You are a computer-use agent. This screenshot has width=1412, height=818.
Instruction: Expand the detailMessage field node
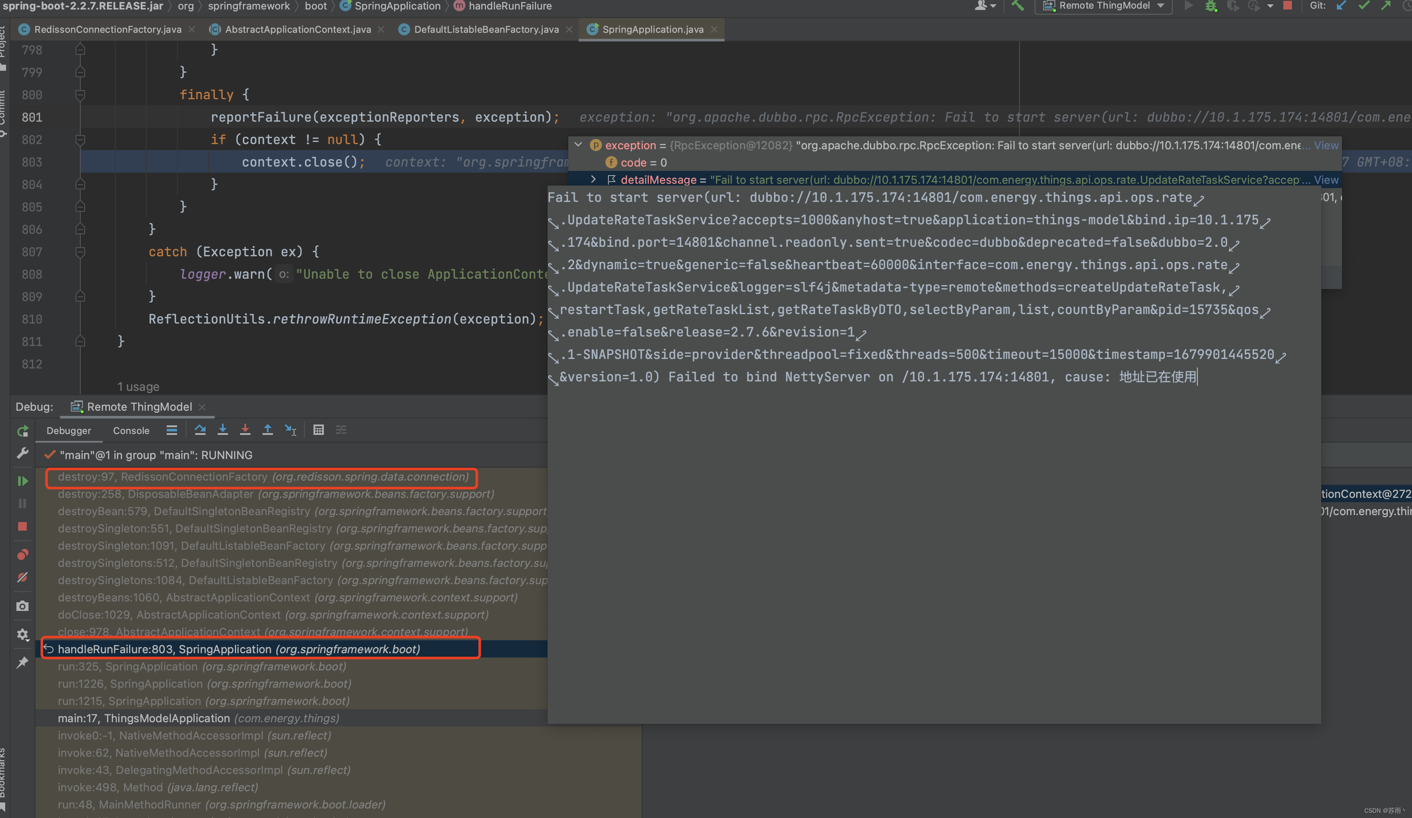click(x=593, y=179)
